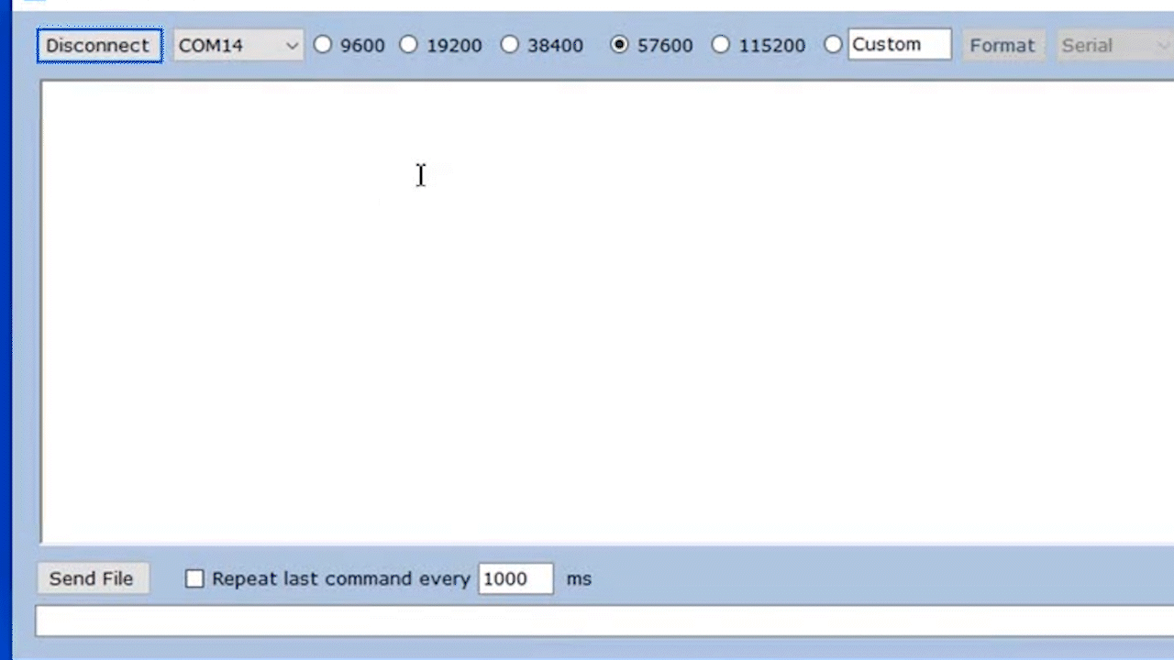This screenshot has width=1174, height=660.
Task: Open the COM14 port dropdown
Action: coord(238,45)
